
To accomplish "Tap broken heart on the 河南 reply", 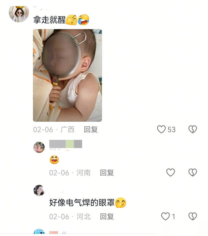I will click(x=193, y=172).
